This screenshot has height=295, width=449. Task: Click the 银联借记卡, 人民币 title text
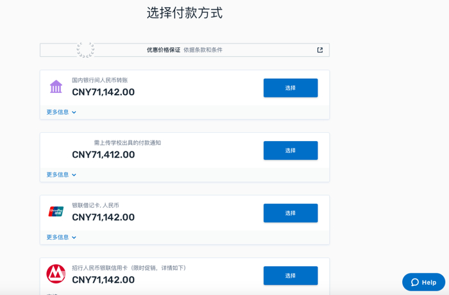click(x=96, y=205)
